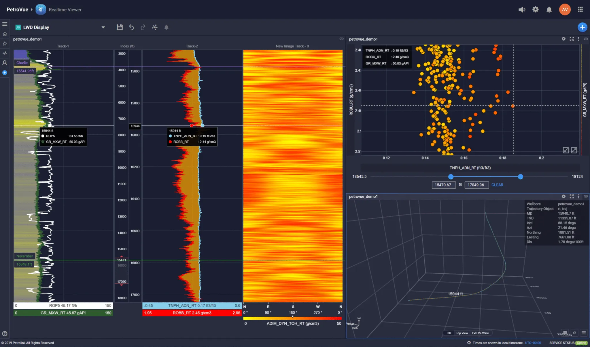Save the LWD Display layout
This screenshot has height=347, width=590.
tap(120, 27)
